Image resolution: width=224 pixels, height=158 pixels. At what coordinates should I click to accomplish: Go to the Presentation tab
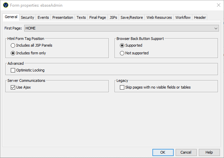pos(62,17)
